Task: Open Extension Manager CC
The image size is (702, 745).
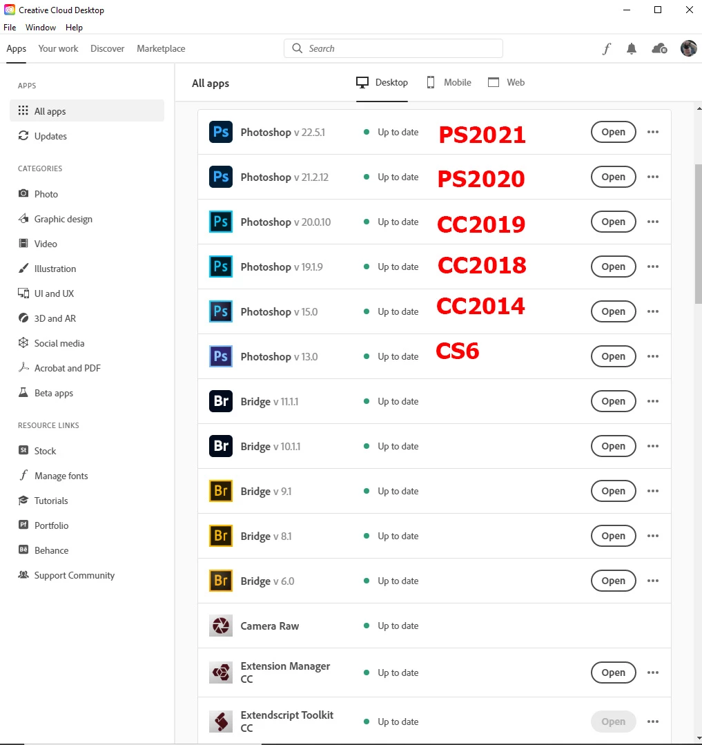Action: pyautogui.click(x=613, y=673)
